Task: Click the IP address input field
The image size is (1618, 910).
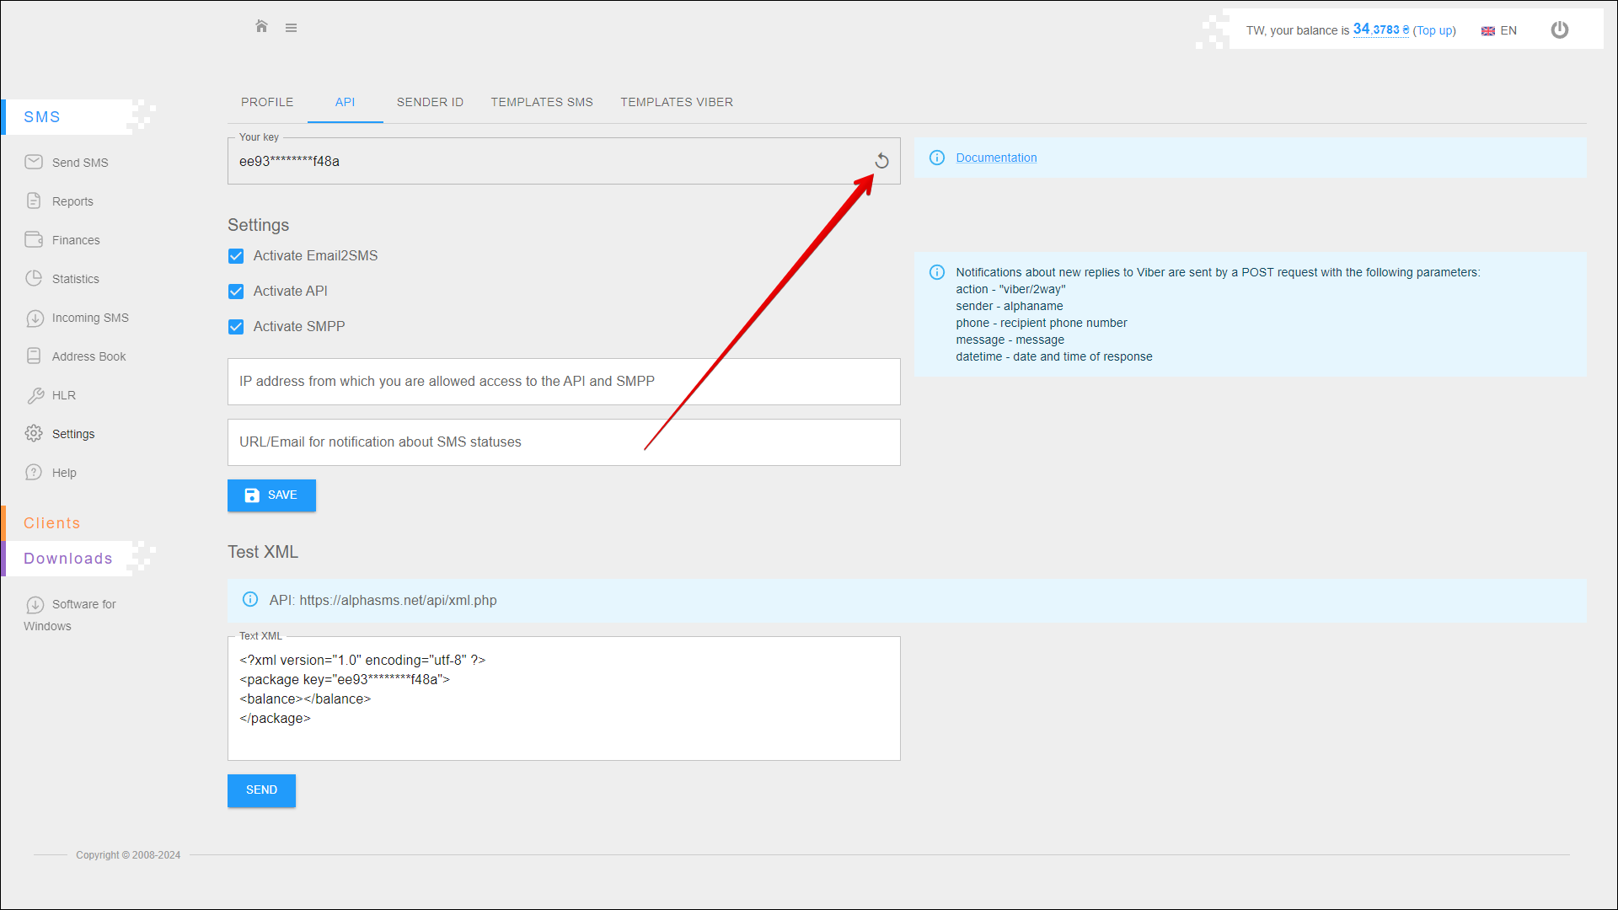Action: point(563,382)
